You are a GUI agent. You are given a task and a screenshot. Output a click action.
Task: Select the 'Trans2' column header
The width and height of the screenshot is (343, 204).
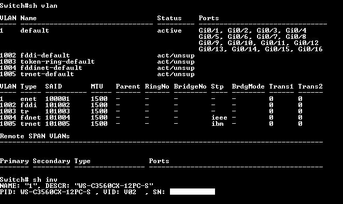coord(310,86)
